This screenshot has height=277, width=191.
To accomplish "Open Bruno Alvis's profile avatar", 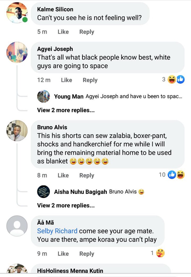I will click(17, 131).
